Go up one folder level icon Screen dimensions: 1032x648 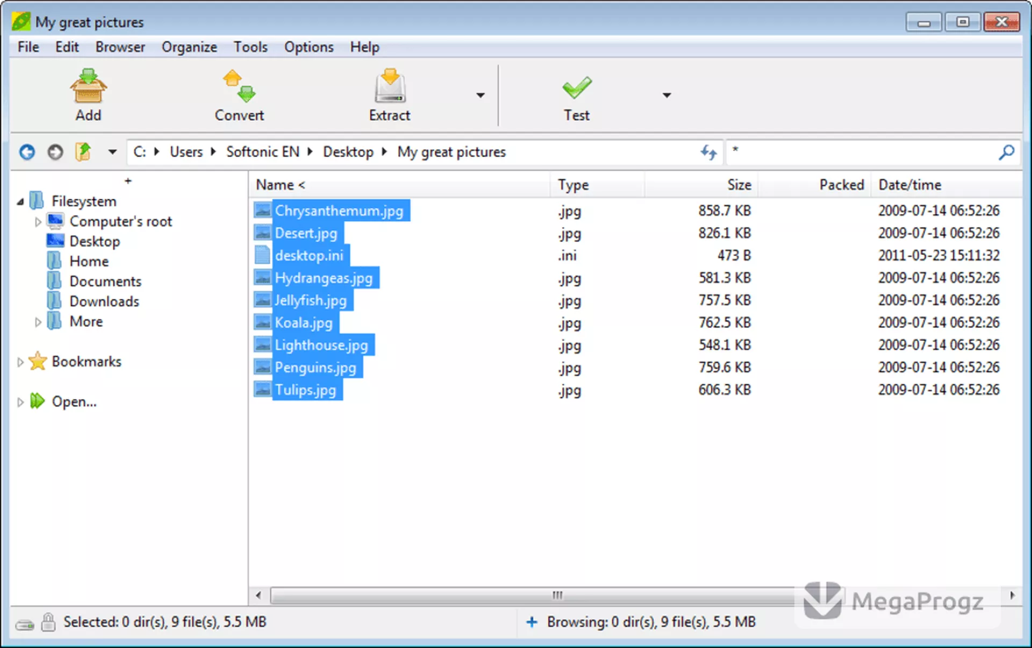(83, 152)
